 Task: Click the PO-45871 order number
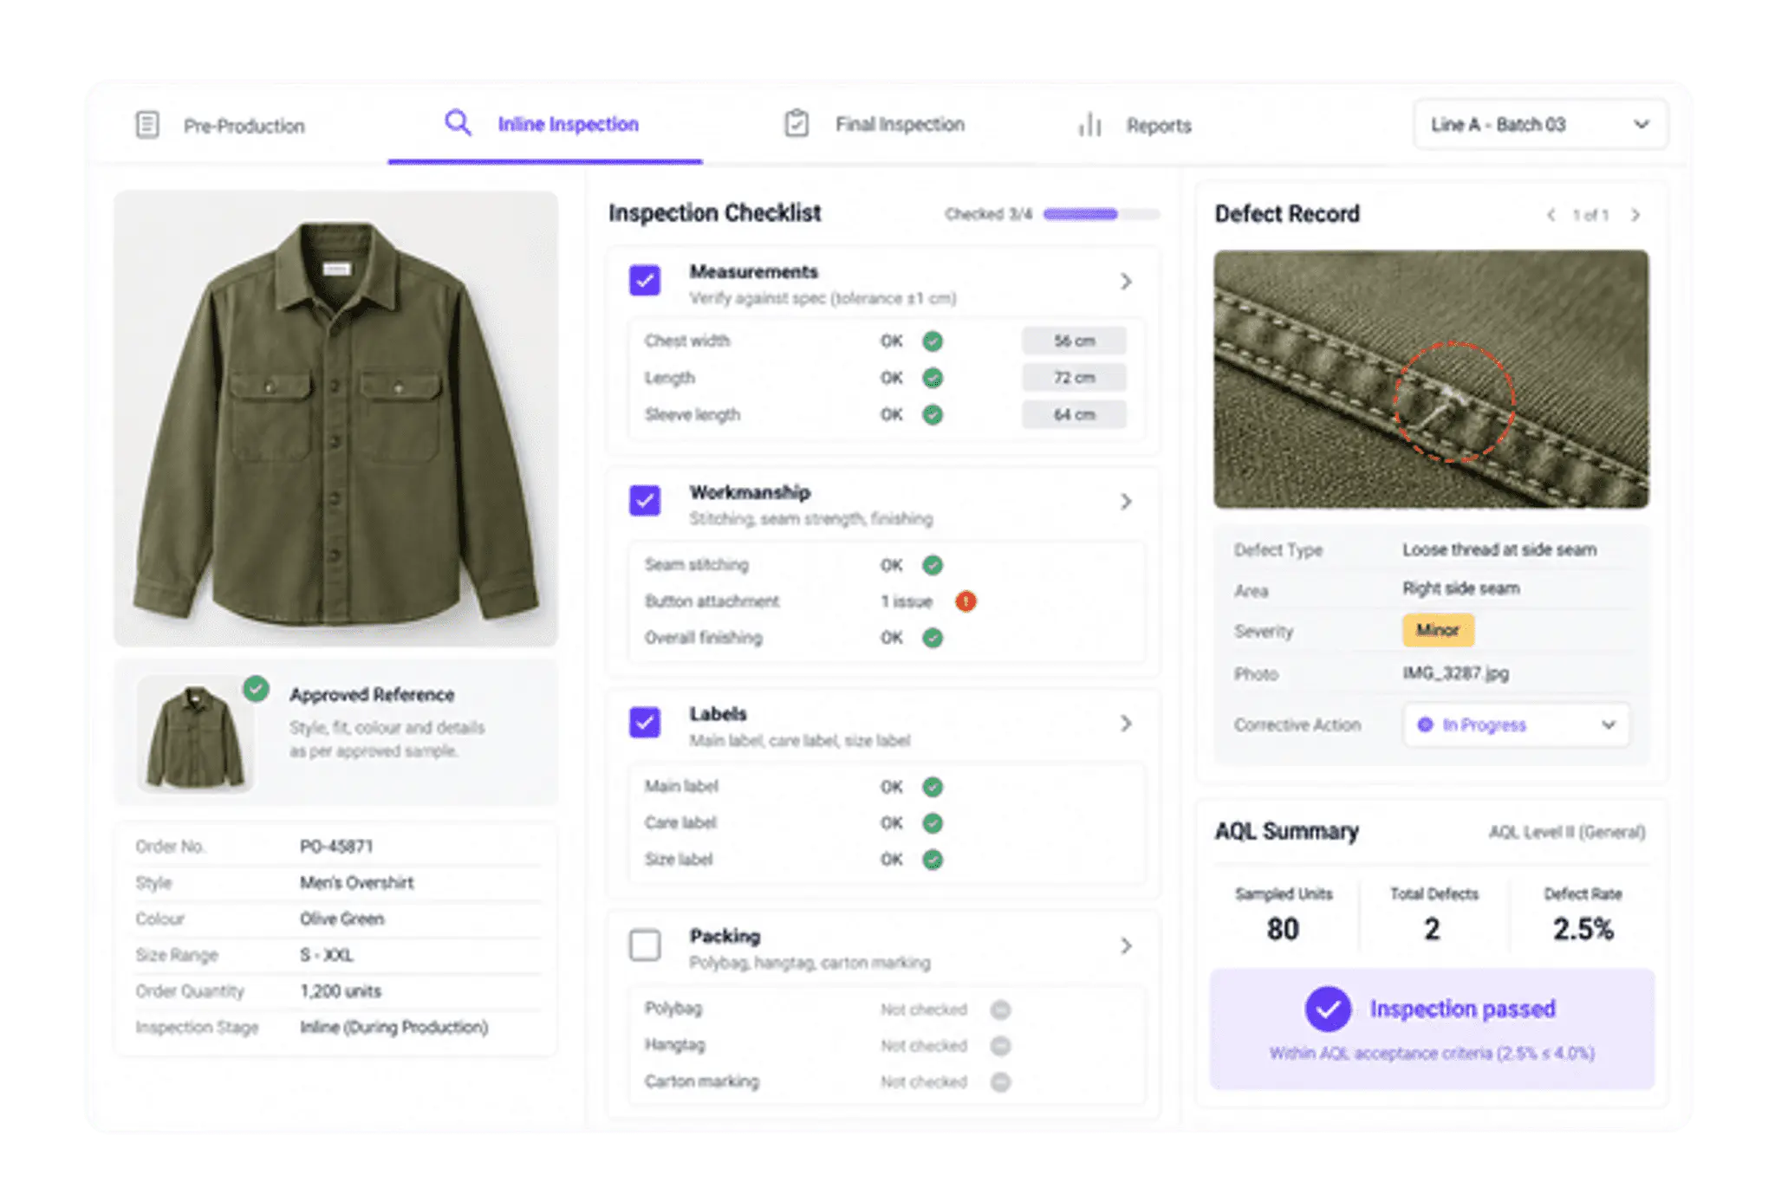(x=336, y=847)
